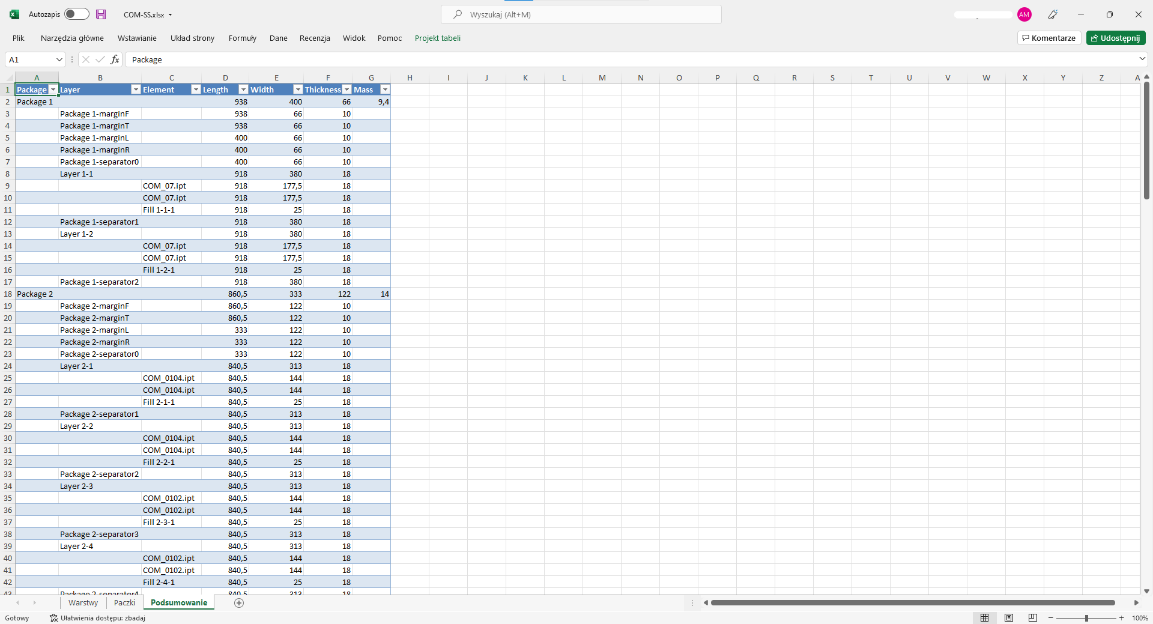Viewport: 1153px width, 624px height.
Task: Expand the Name Box dropdown
Action: click(59, 59)
